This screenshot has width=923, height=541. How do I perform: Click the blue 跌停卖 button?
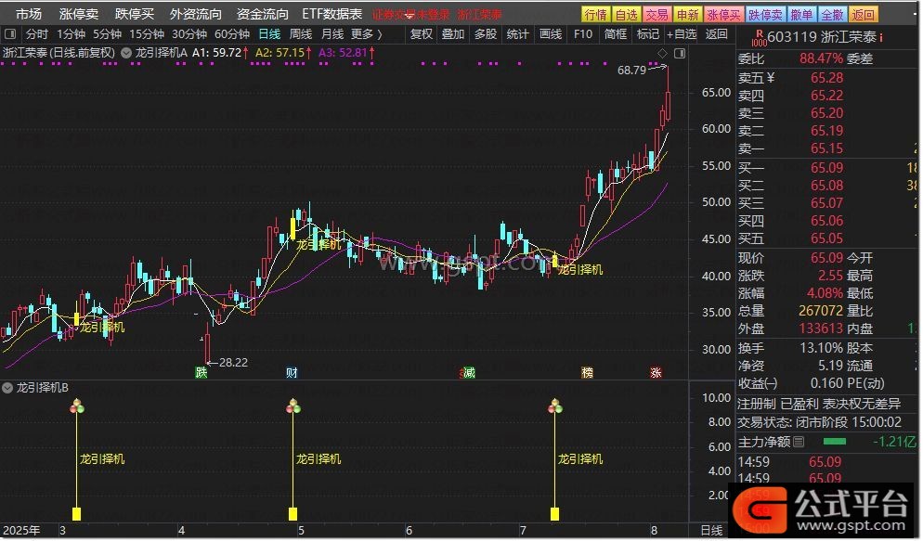(x=765, y=14)
